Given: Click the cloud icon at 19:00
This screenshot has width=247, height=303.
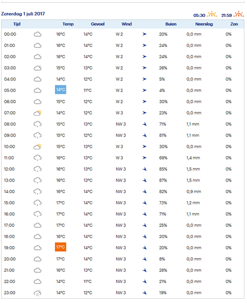Looking at the screenshot, I should 37,248.
